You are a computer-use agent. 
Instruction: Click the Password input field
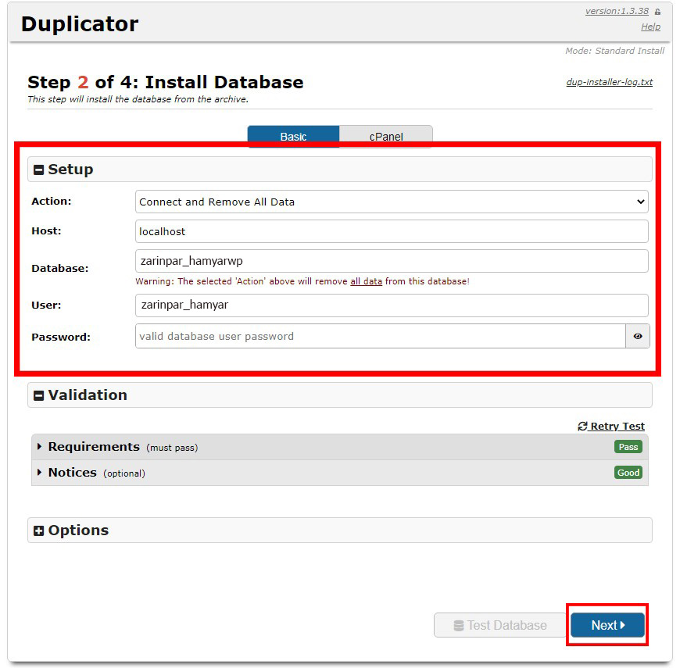tap(380, 336)
